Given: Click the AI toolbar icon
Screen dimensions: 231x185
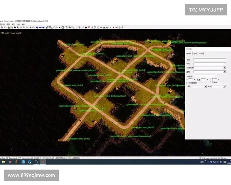Looking at the screenshot, I should [110, 27].
